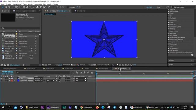Click the show channel color icon
The width and height of the screenshot is (196, 110).
78,65
